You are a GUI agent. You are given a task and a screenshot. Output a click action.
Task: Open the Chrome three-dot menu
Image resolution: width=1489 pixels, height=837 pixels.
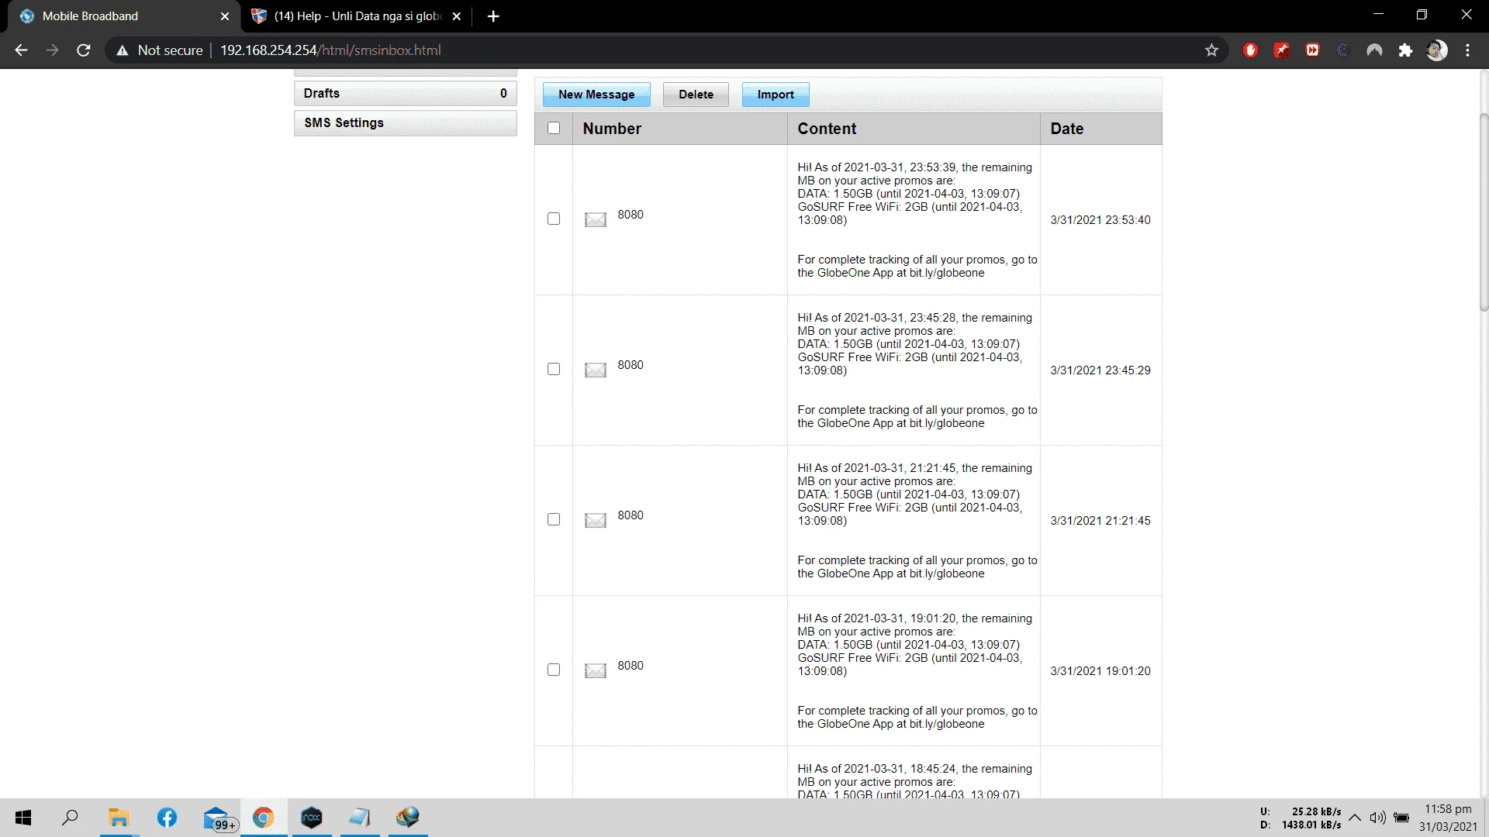coord(1467,50)
